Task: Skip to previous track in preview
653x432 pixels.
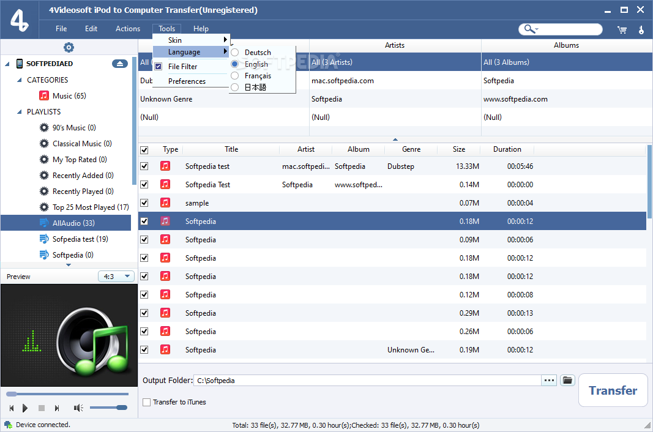Action: click(x=12, y=408)
